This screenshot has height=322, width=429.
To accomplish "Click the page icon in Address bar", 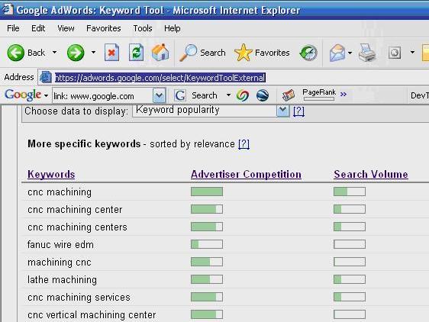I will (x=45, y=77).
